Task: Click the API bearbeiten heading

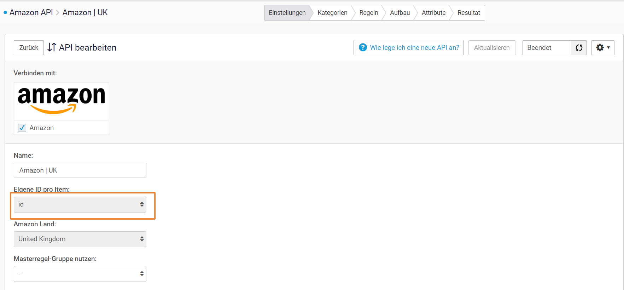Action: [x=88, y=47]
